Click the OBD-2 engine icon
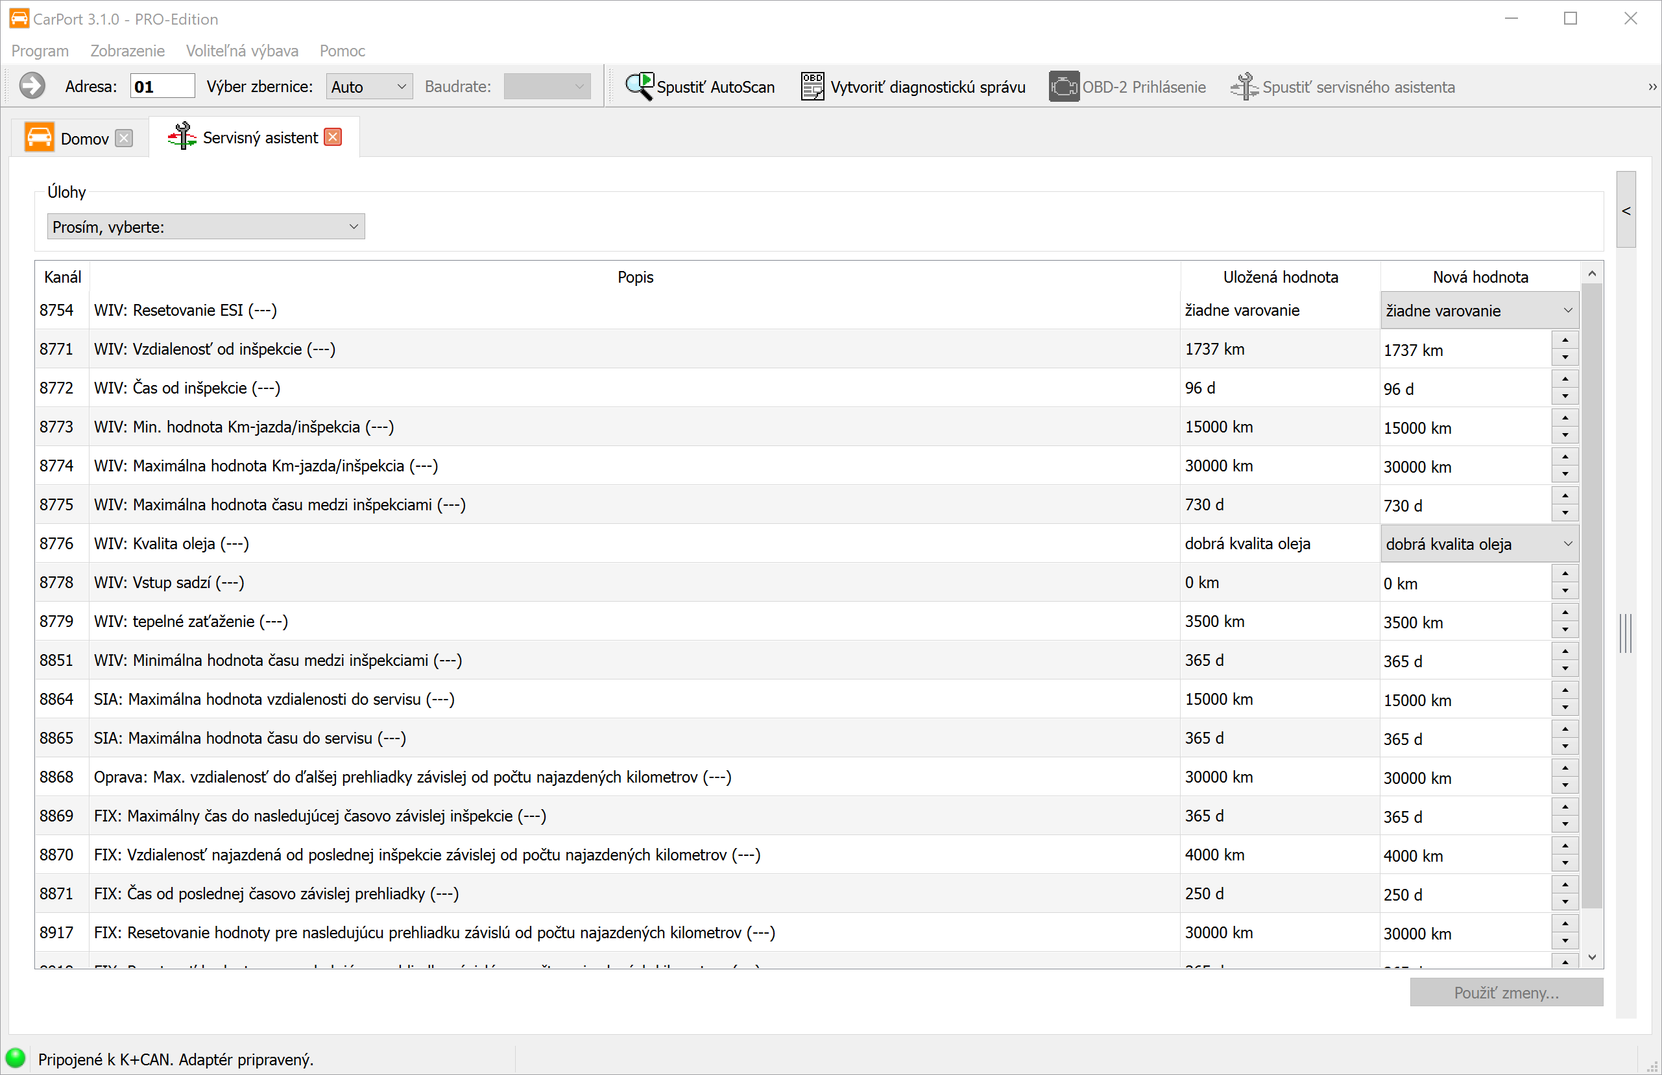1662x1075 pixels. coord(1063,87)
